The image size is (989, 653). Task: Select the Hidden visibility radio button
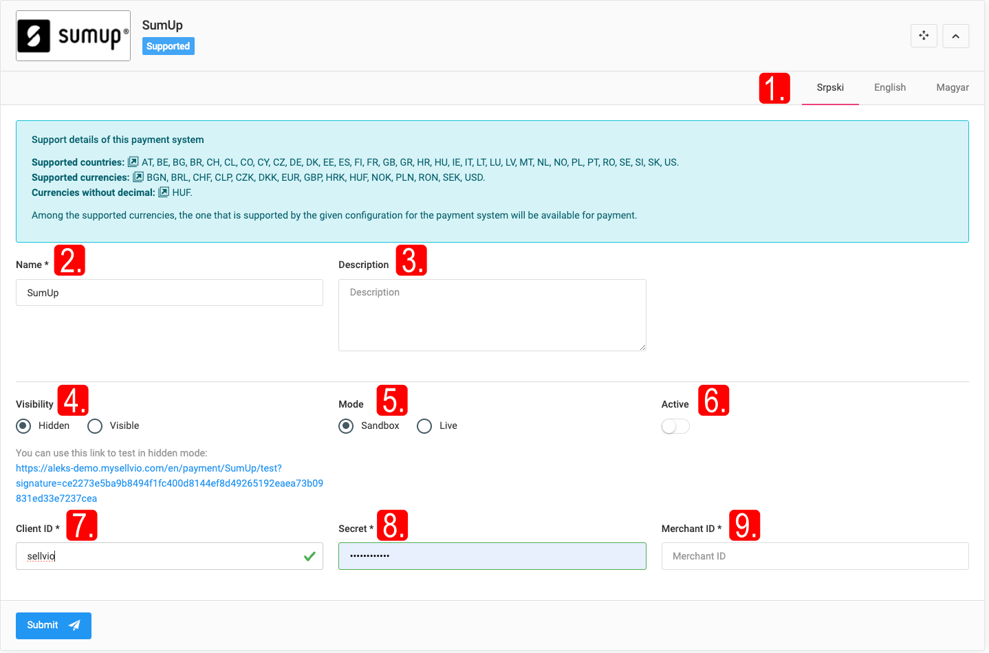23,426
